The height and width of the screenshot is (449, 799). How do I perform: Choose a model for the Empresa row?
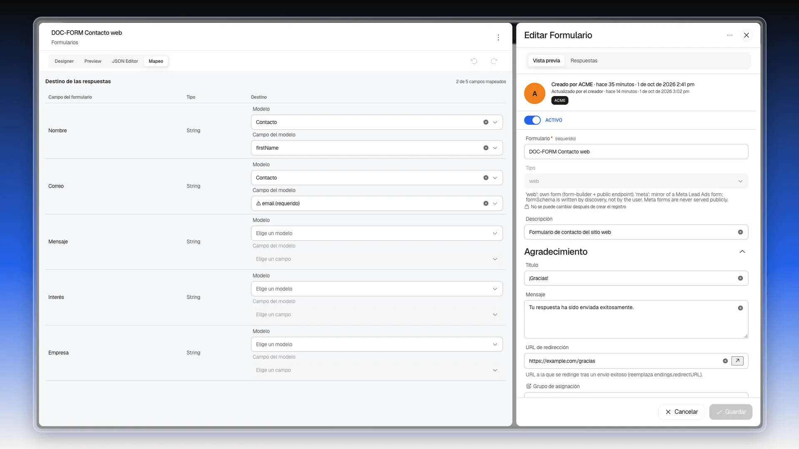click(x=377, y=345)
